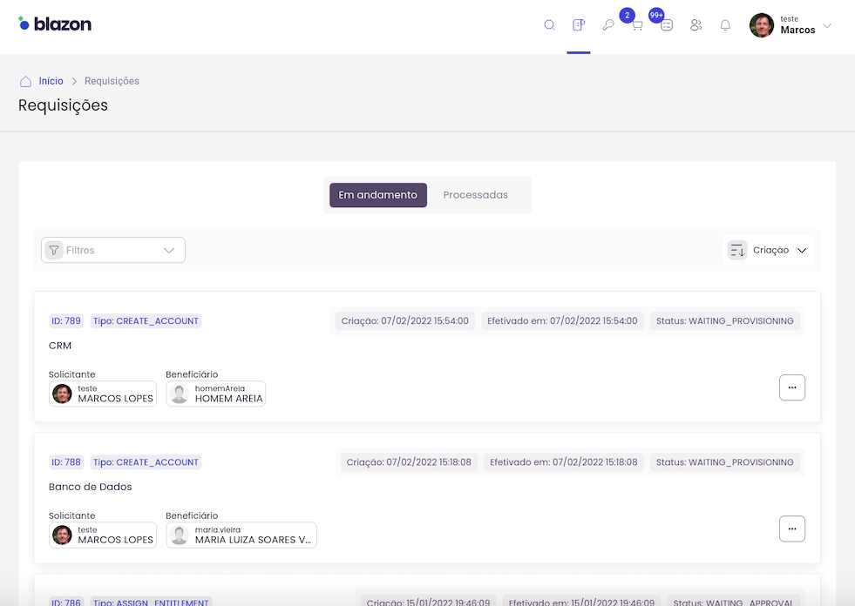This screenshot has height=606, width=855.
Task: Open the task list icon with 99+ badge
Action: point(667,25)
